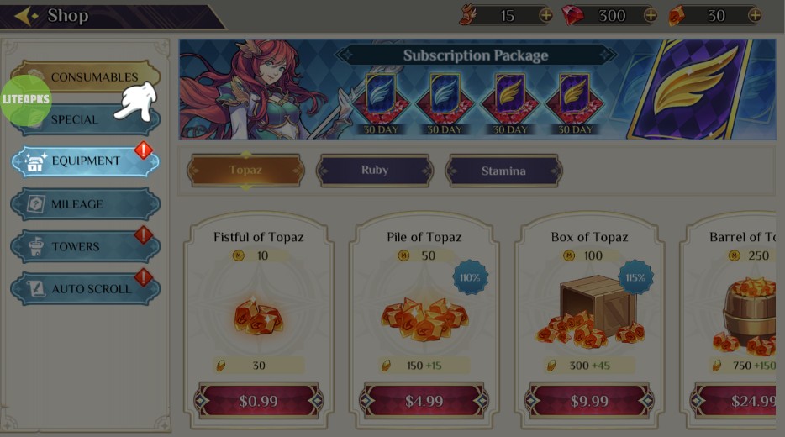Viewport: 785px width, 437px height.
Task: Add topaz with the plus next to 30
Action: tap(755, 16)
